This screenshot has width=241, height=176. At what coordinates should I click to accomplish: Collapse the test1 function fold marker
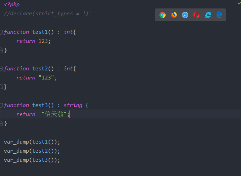coord(1,32)
